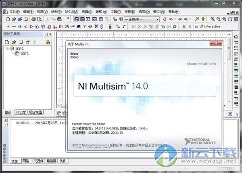Place hierarchical block icon

118,27
